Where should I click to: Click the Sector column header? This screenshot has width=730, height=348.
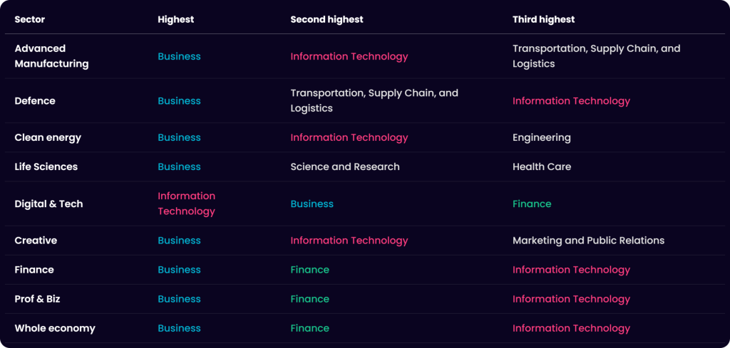(x=30, y=19)
